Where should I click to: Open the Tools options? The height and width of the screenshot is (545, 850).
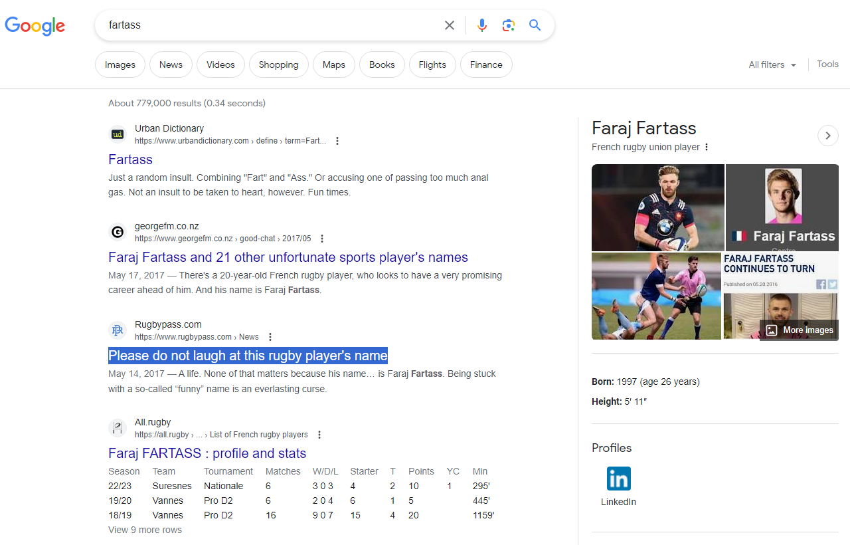(x=827, y=64)
